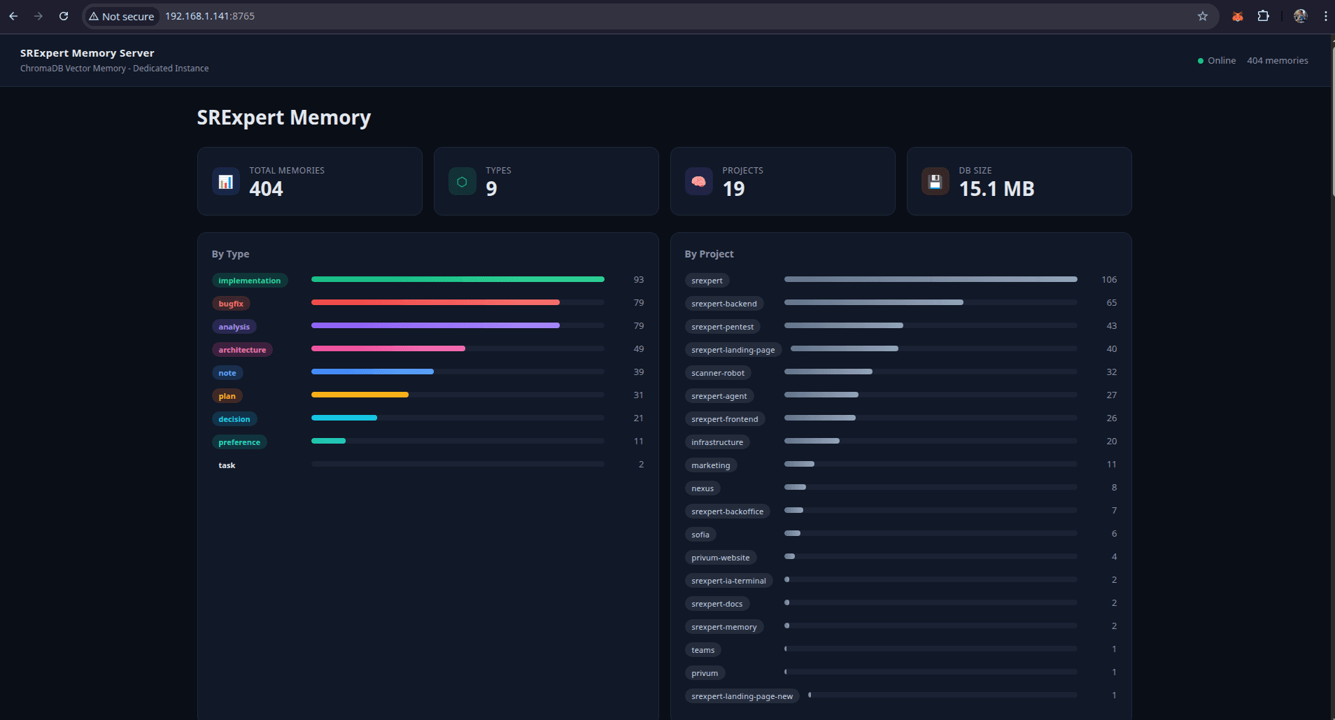Viewport: 1335px width, 720px height.
Task: Select the hexagon icon in the Types card
Action: (462, 181)
